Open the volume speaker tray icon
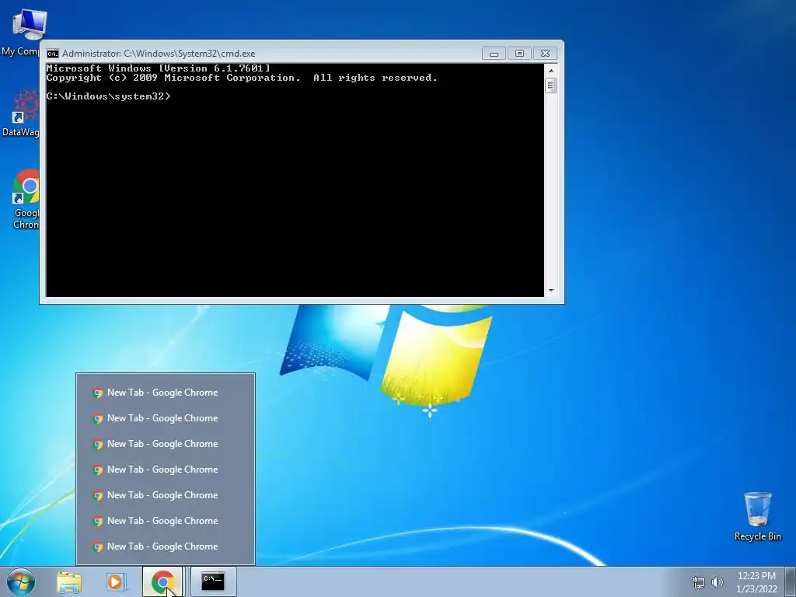 pos(717,582)
